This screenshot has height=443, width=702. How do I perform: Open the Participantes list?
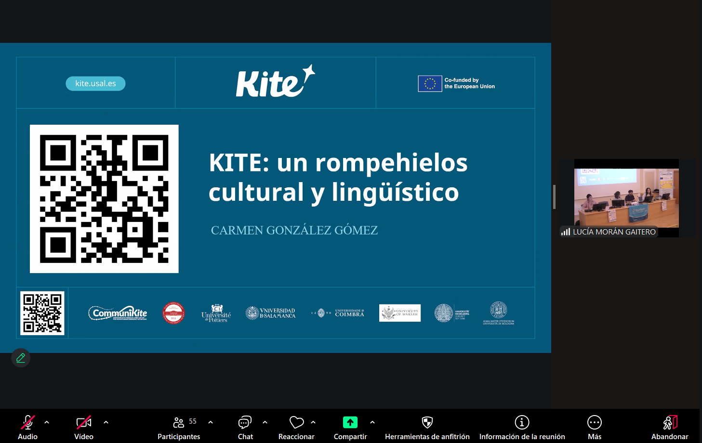179,422
